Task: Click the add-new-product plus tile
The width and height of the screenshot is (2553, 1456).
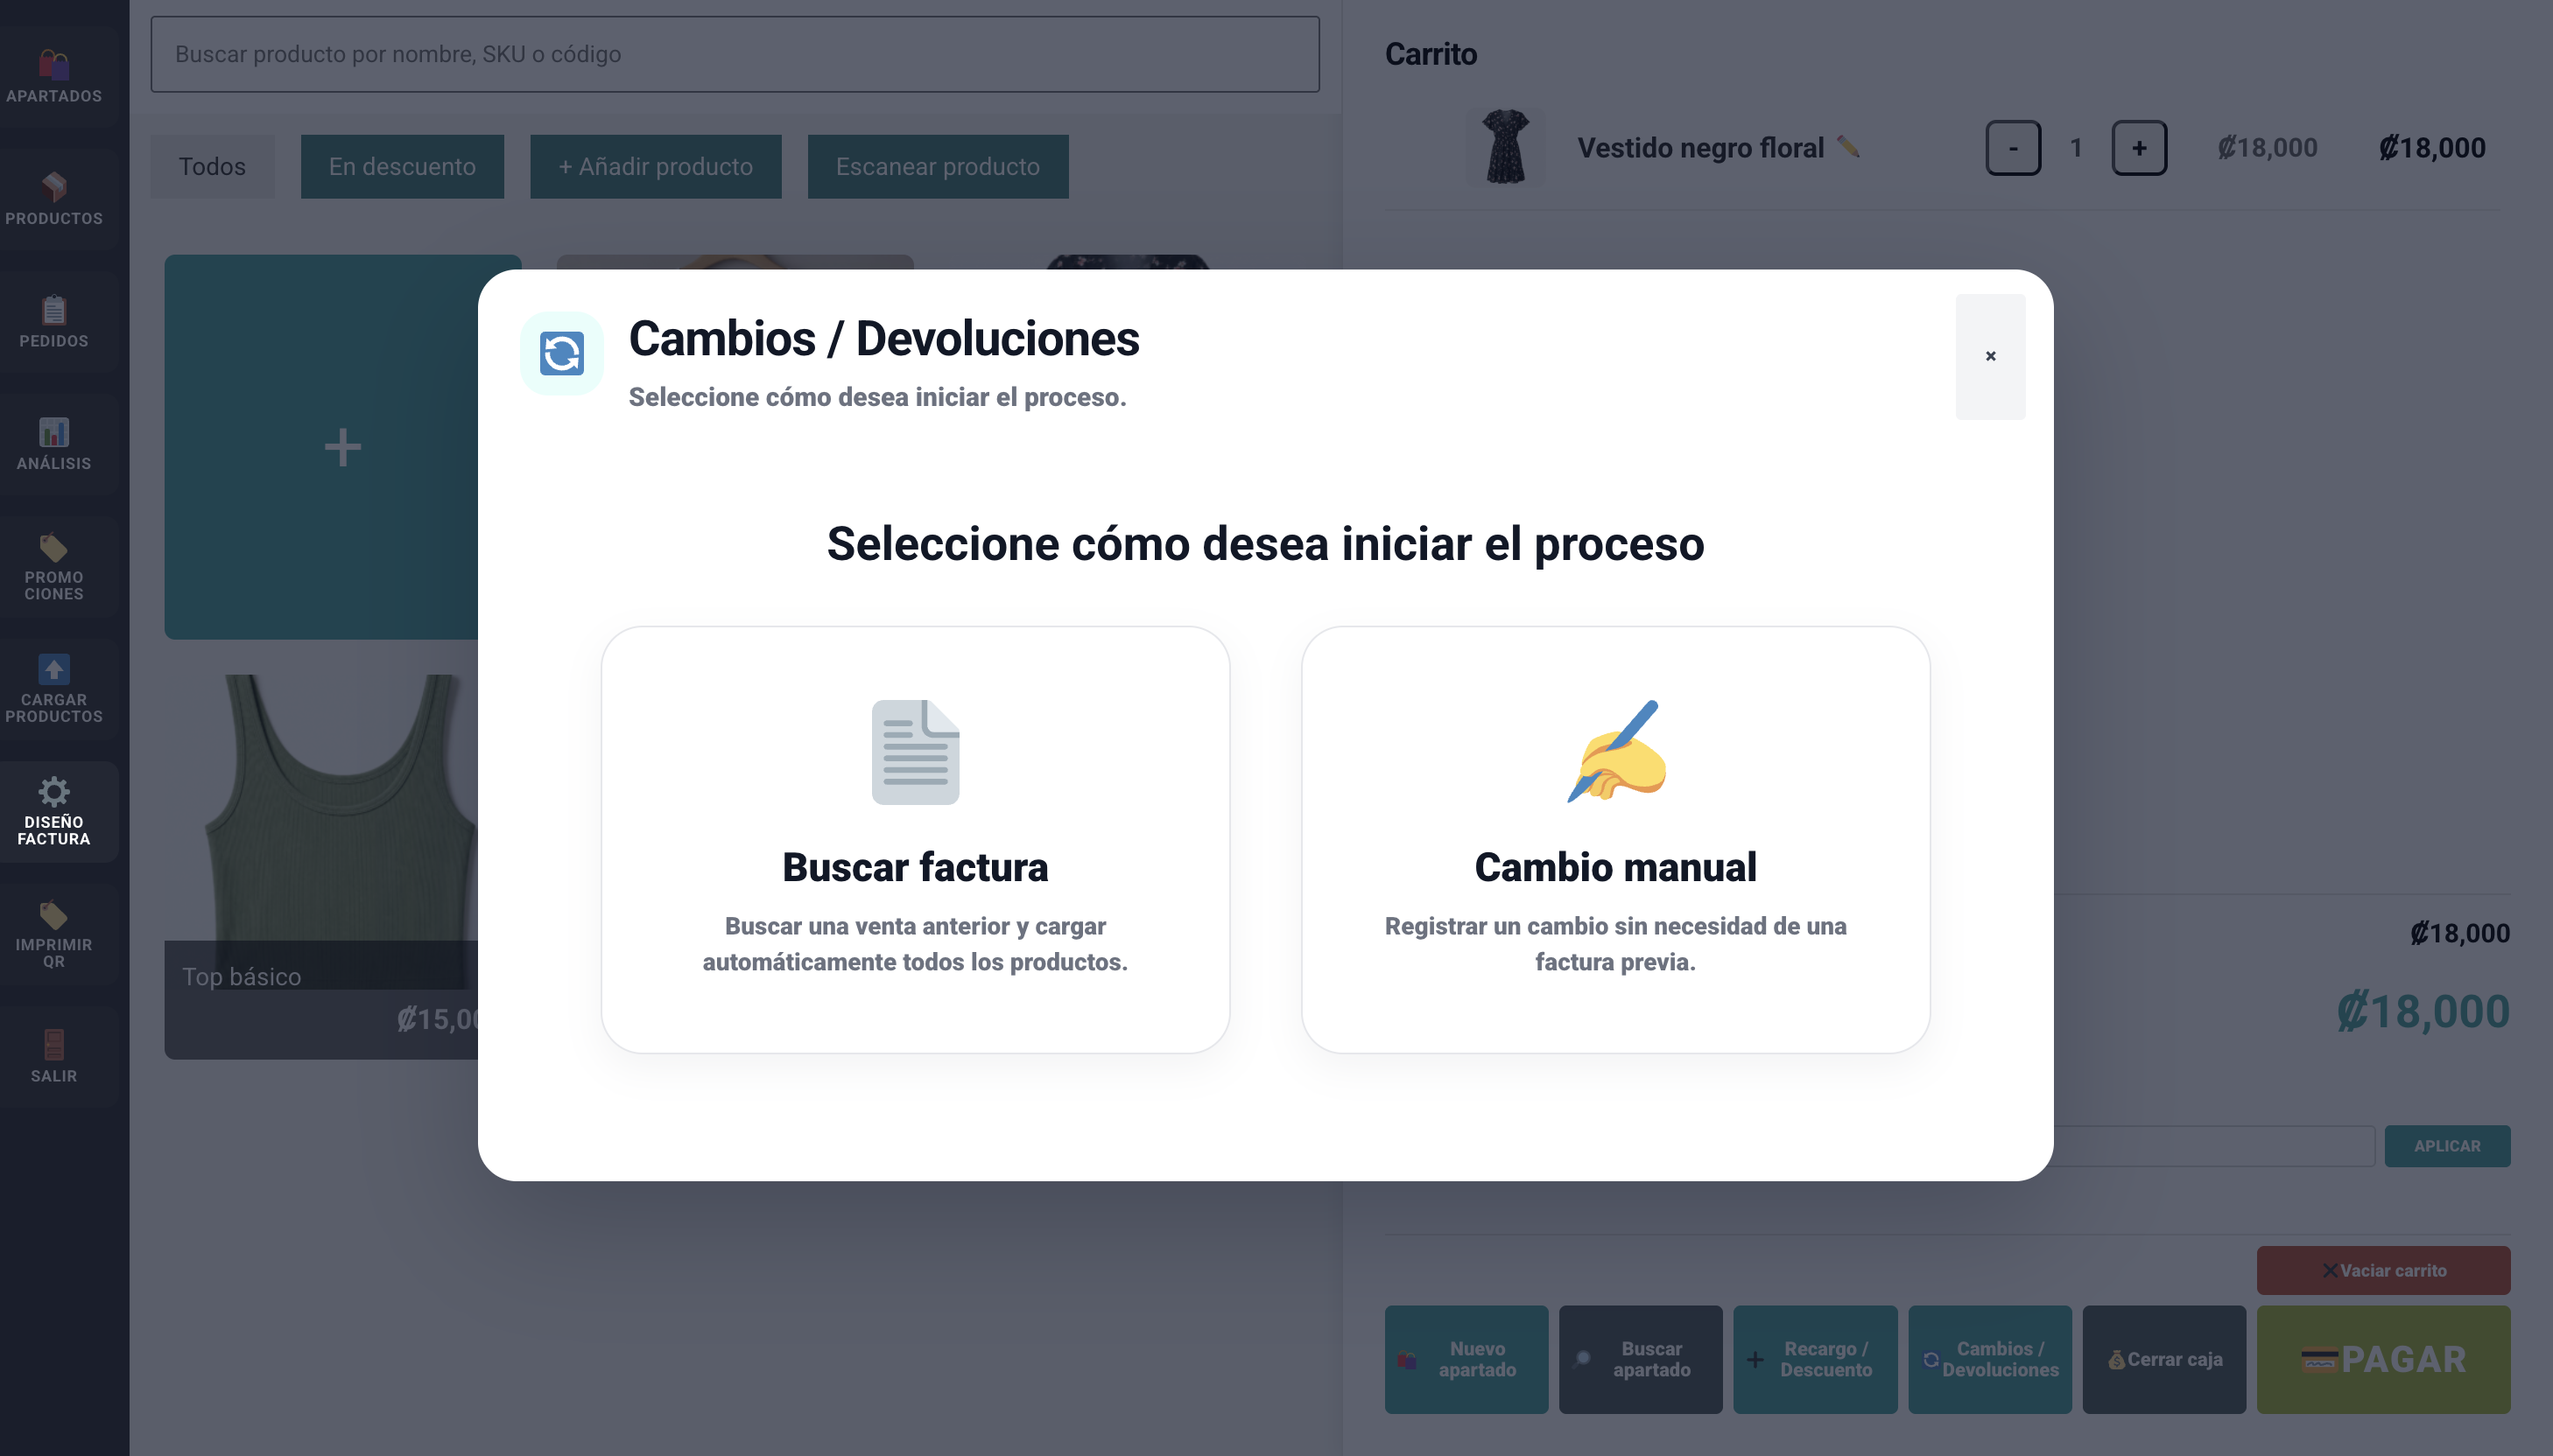Action: 322,447
